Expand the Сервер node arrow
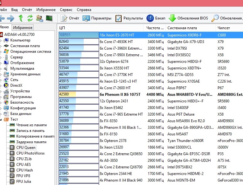 pos(1,57)
